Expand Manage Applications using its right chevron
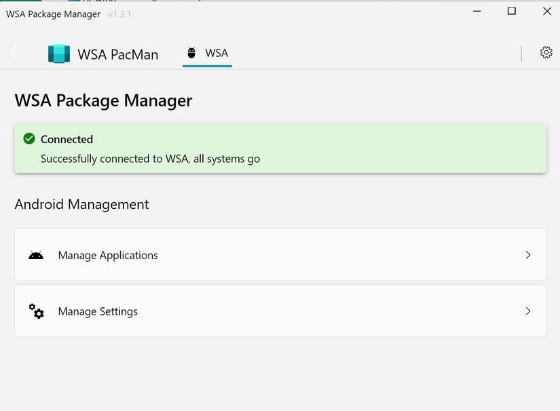The width and height of the screenshot is (560, 411). pos(528,255)
